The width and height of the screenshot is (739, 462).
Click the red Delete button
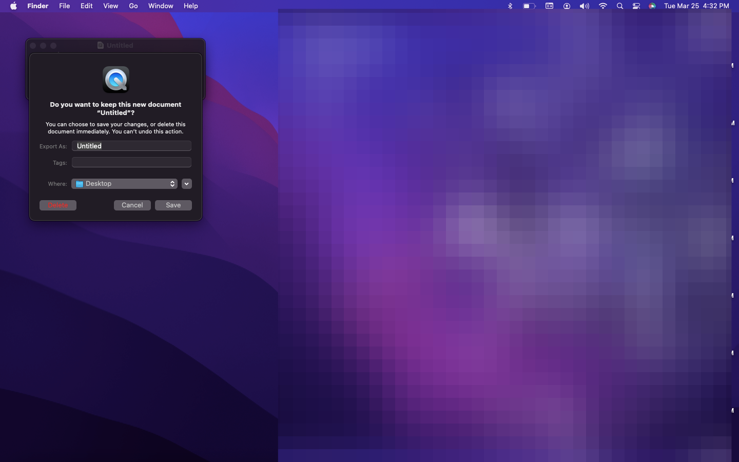pos(58,205)
